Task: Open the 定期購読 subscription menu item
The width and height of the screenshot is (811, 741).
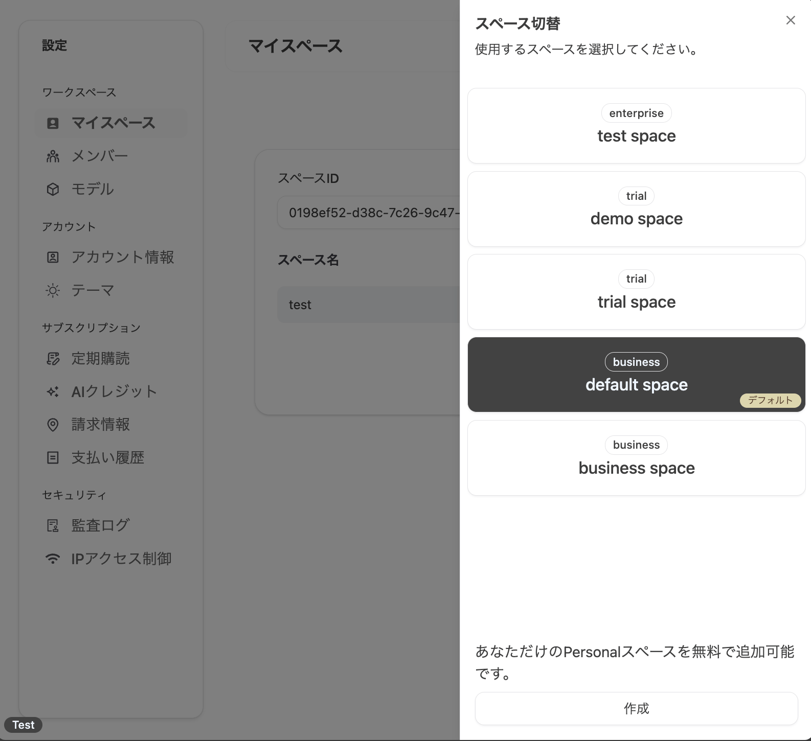Action: click(100, 359)
